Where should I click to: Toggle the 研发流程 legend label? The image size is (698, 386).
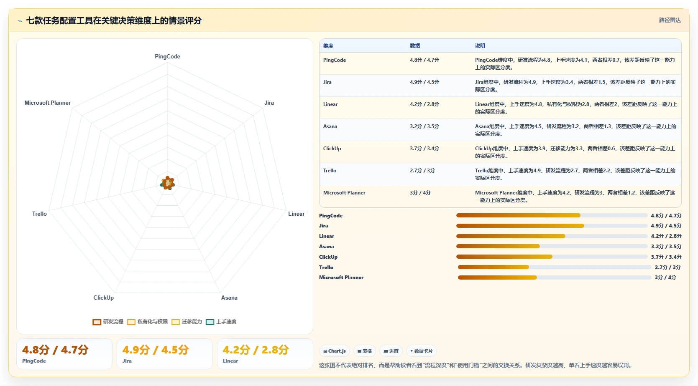pyautogui.click(x=113, y=322)
